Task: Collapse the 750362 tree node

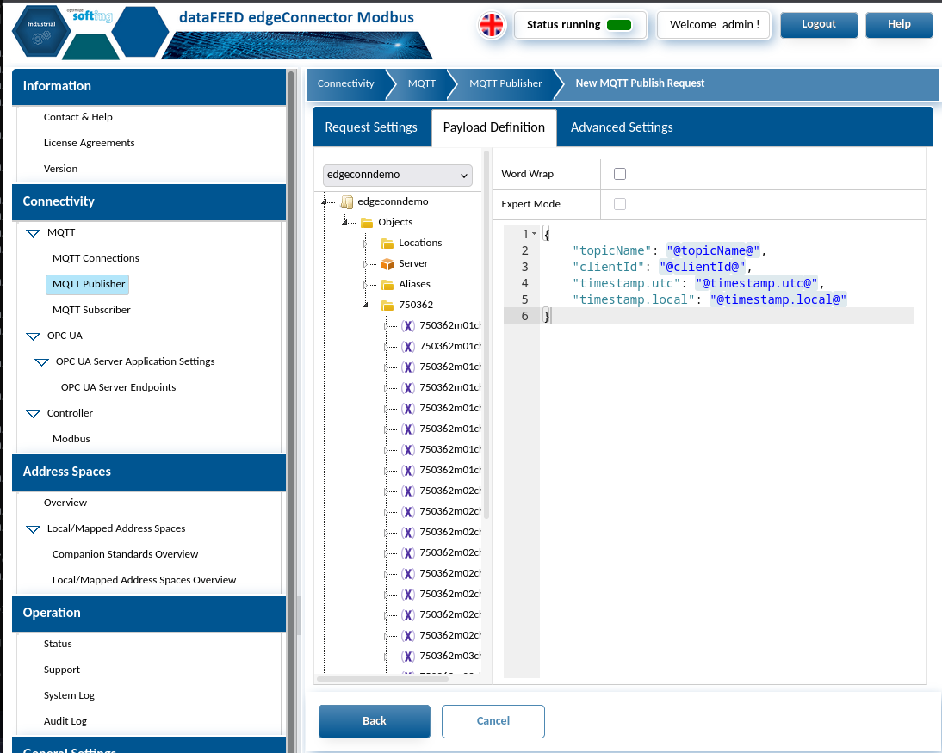Action: point(365,305)
